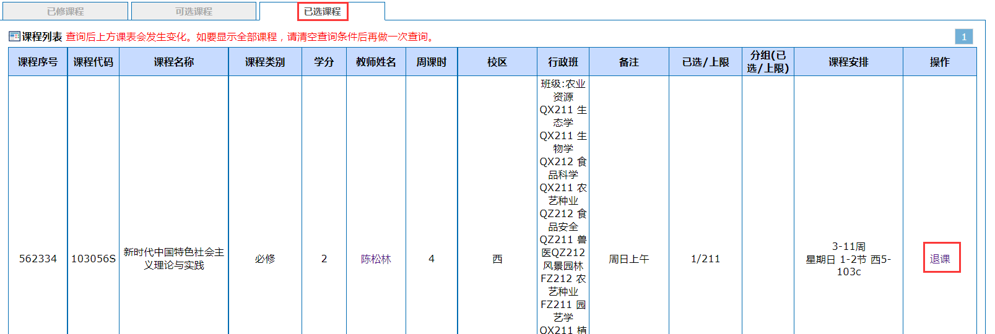Click the 课程名称 column header
This screenshot has width=995, height=334.
[173, 62]
